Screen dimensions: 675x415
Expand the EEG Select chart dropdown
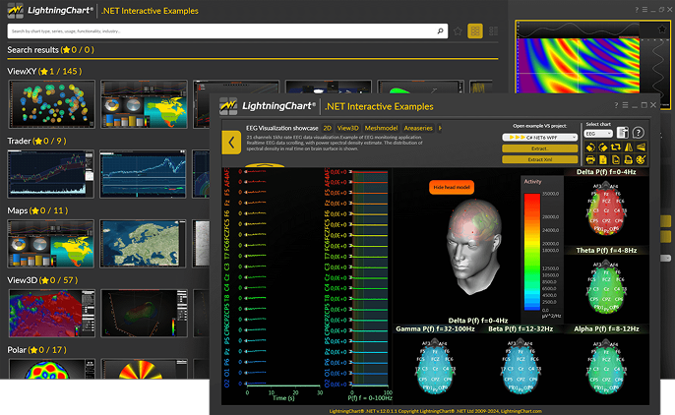(596, 133)
